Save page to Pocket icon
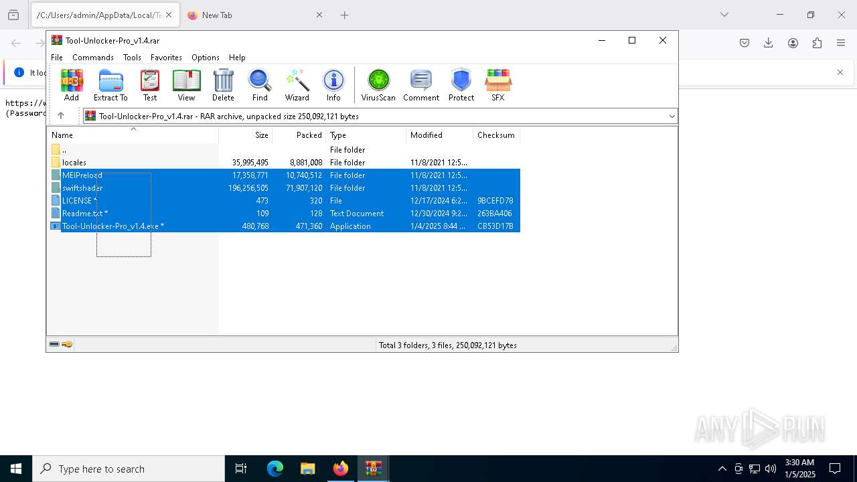857x482 pixels. point(745,43)
